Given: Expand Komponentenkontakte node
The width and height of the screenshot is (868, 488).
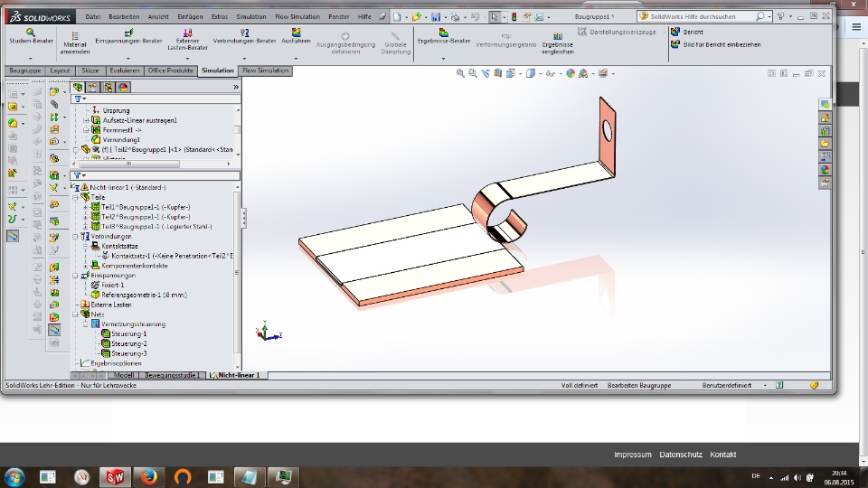Looking at the screenshot, I should pos(86,266).
